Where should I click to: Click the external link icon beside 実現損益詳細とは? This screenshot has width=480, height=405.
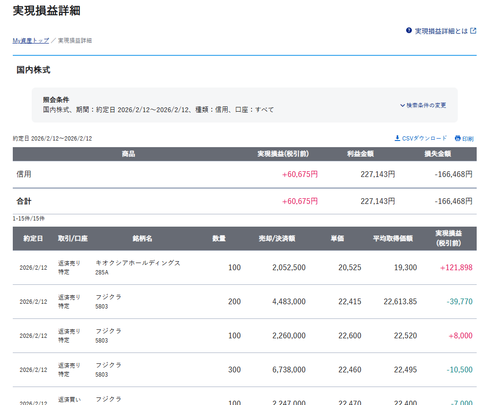[473, 31]
